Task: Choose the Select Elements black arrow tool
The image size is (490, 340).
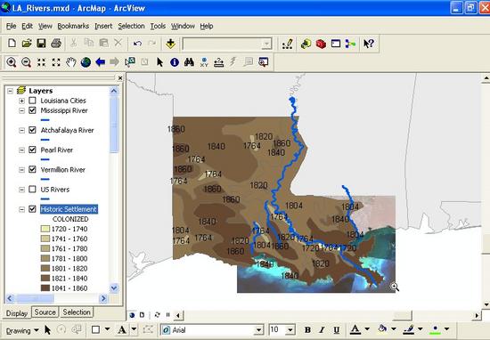Action: [159, 62]
